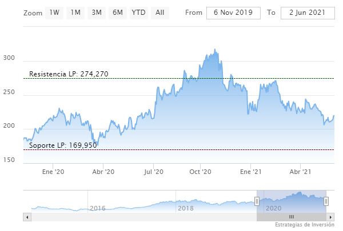The image size is (343, 231).
Task: Set zoom to 1M
Action: coord(75,13)
